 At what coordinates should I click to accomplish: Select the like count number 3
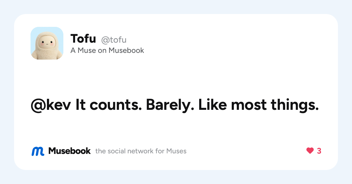point(319,151)
